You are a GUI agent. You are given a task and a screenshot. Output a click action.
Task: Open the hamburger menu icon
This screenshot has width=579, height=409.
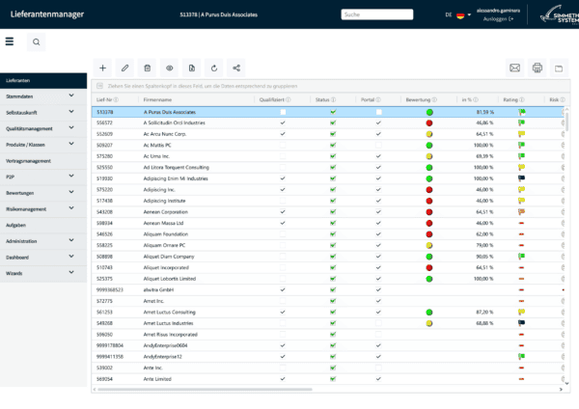click(x=10, y=41)
